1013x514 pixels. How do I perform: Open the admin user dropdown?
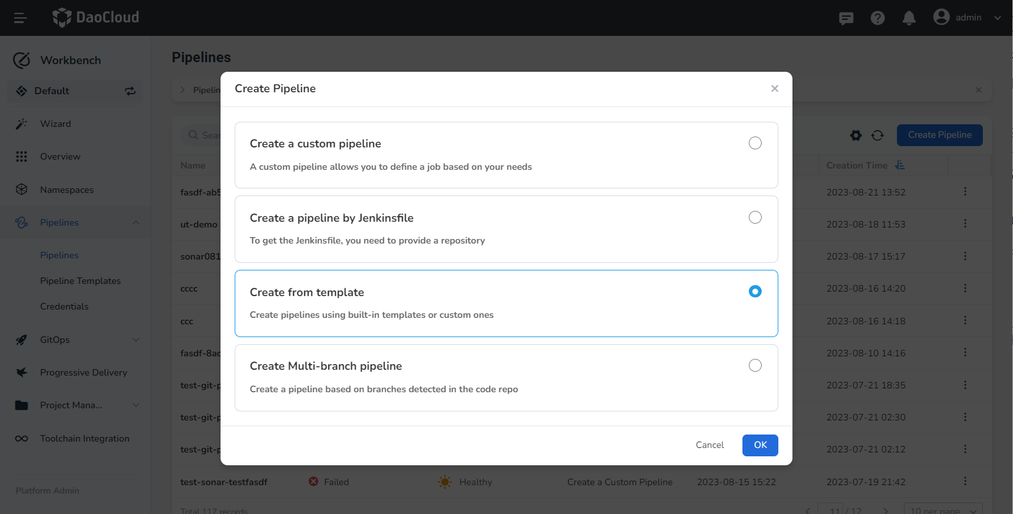click(x=968, y=18)
